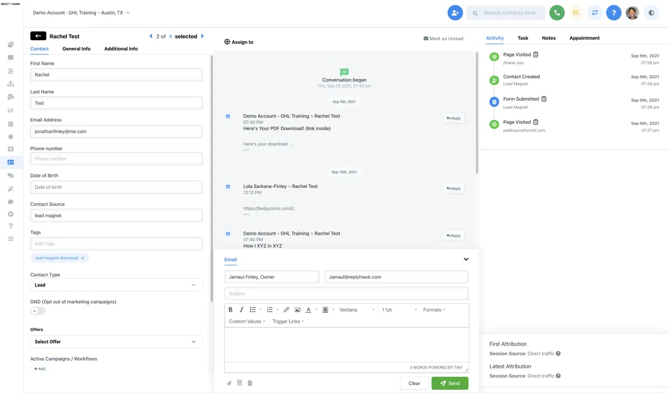Go back using the black arrow button
Image resolution: width=669 pixels, height=393 pixels.
point(38,36)
